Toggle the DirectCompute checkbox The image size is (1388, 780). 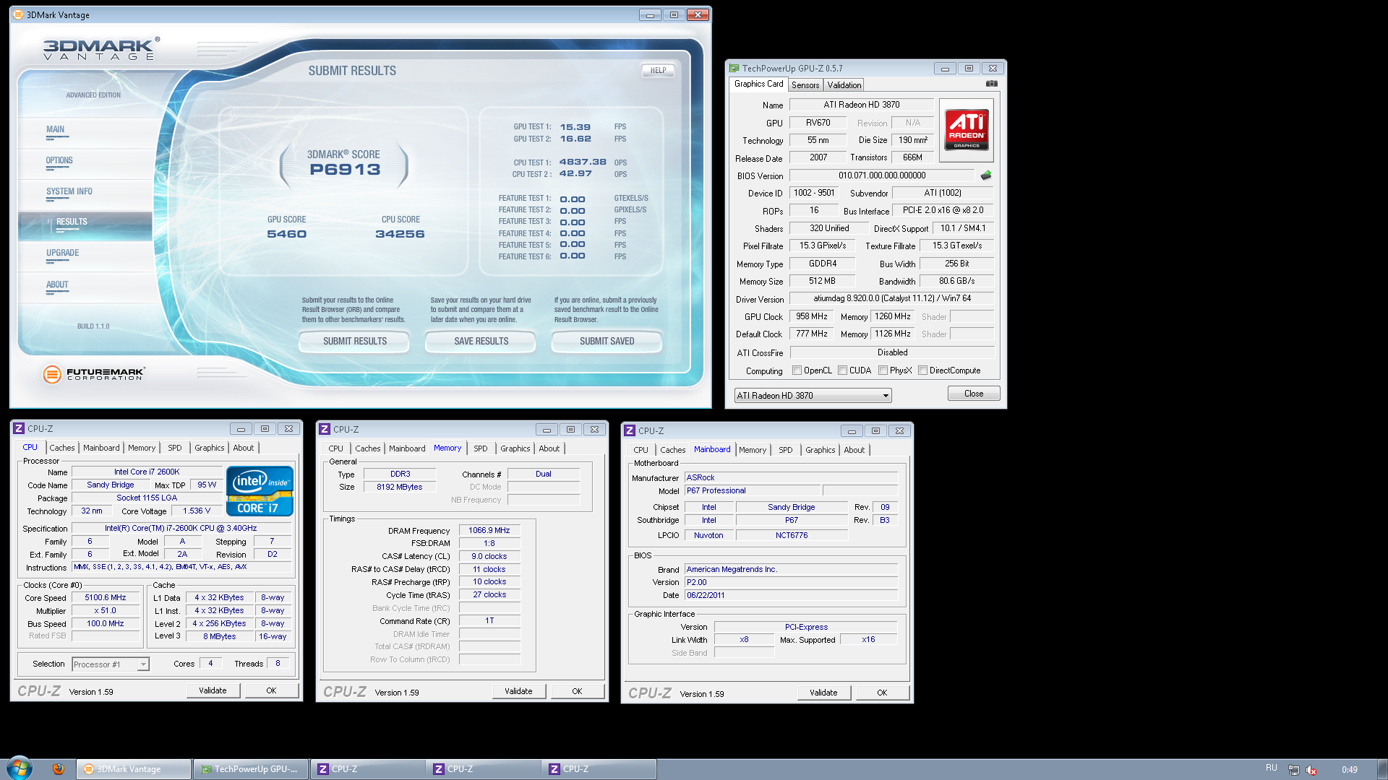click(922, 370)
